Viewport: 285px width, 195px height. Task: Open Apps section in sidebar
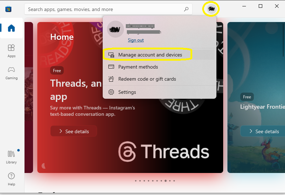pyautogui.click(x=11, y=51)
